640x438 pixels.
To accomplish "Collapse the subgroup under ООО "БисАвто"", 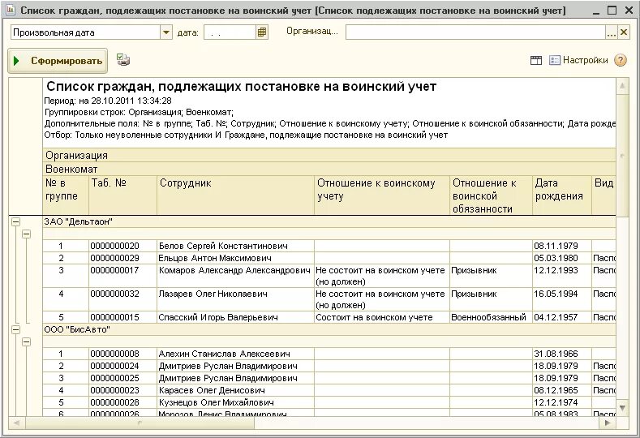I will coord(26,341).
